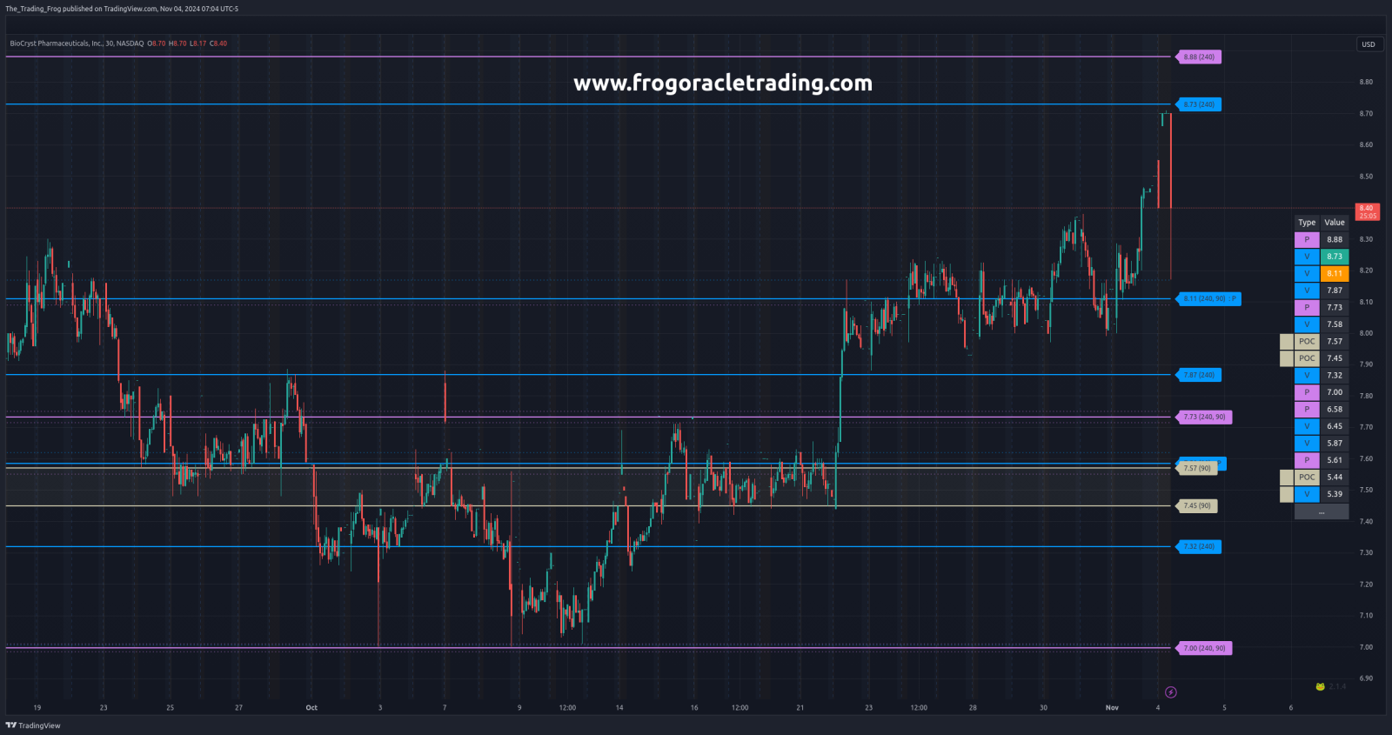Click the POC type cell for 5.44
The image size is (1392, 735).
pyautogui.click(x=1307, y=478)
